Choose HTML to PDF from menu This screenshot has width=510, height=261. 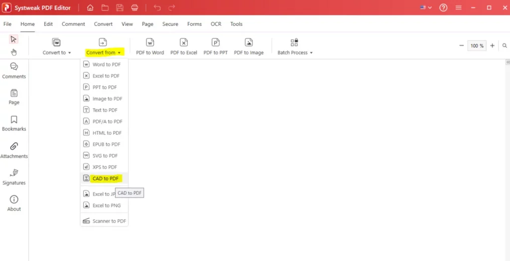(x=104, y=133)
